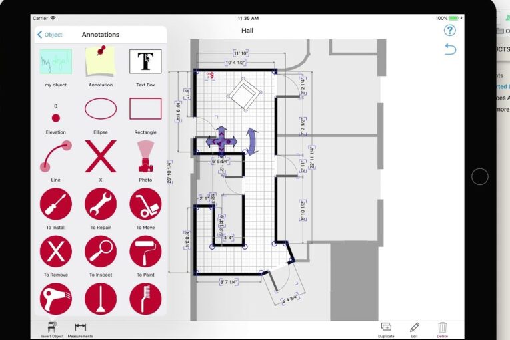Select the To Remove circled X icon

click(55, 252)
